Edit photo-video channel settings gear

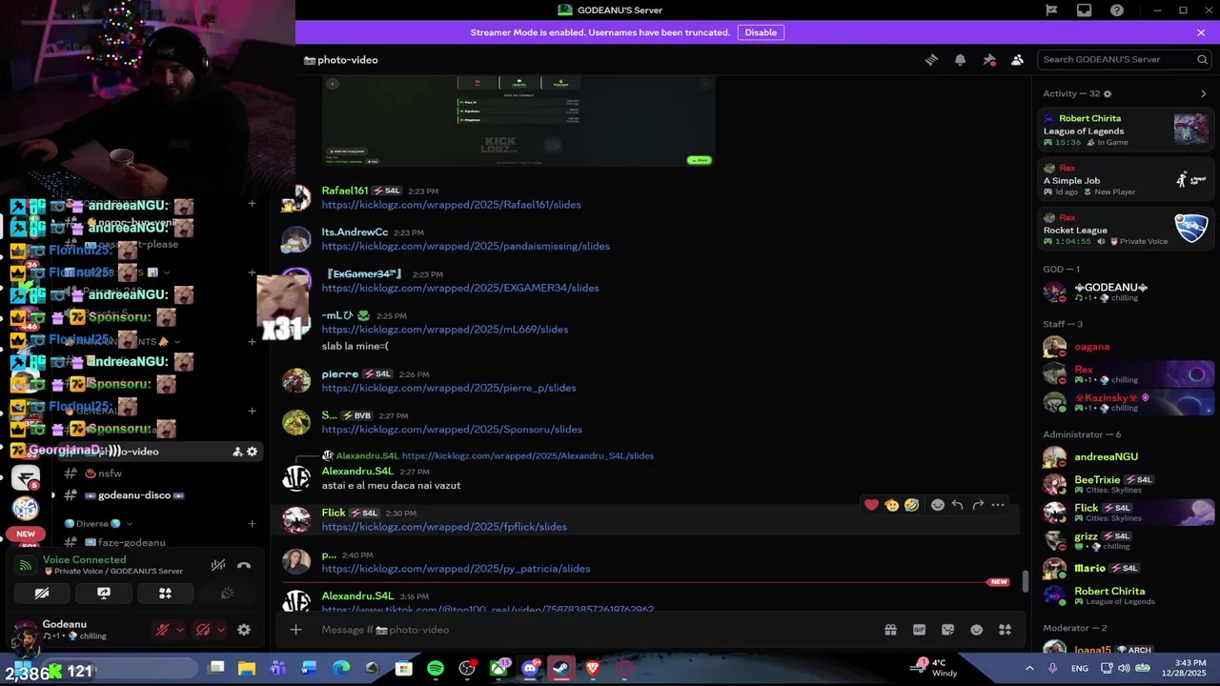(252, 452)
